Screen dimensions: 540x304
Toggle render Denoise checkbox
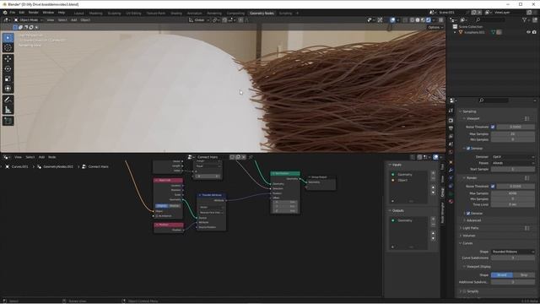click(x=468, y=214)
